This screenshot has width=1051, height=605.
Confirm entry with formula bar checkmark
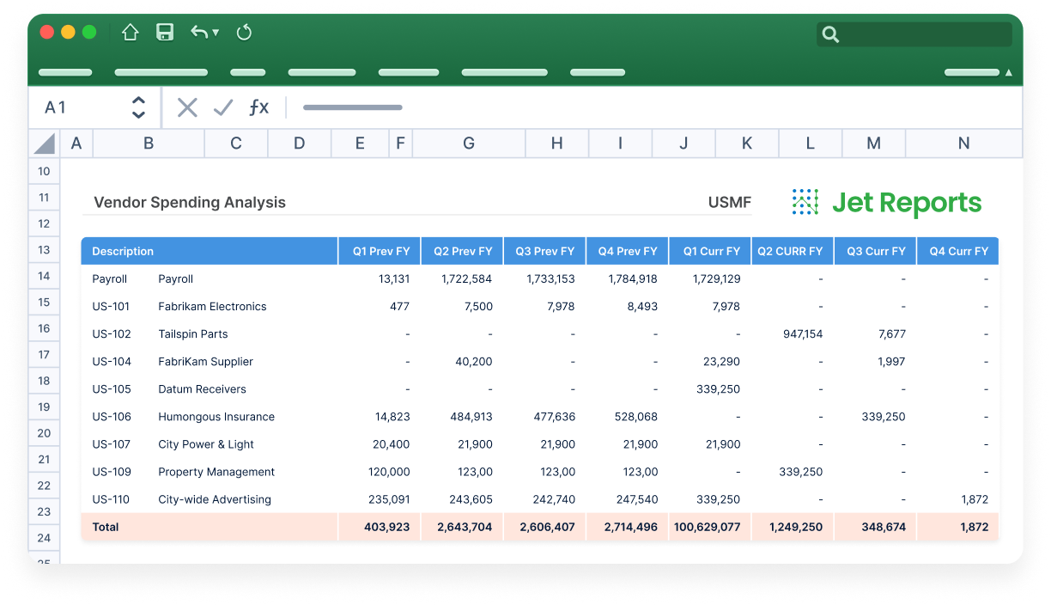coord(223,107)
